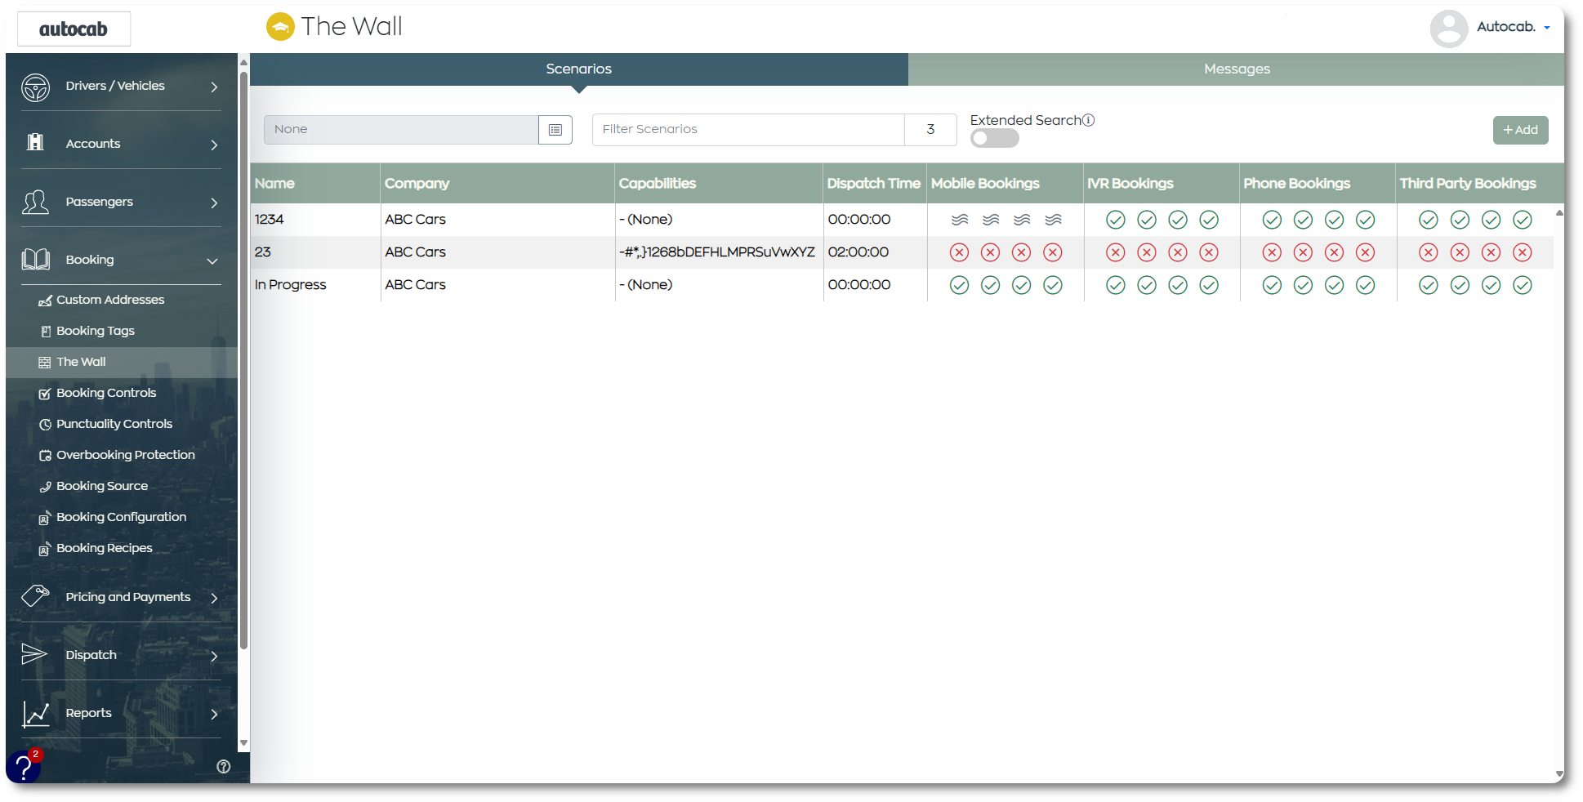Click the Booking Tags icon
The height and width of the screenshot is (802, 1583).
point(46,332)
